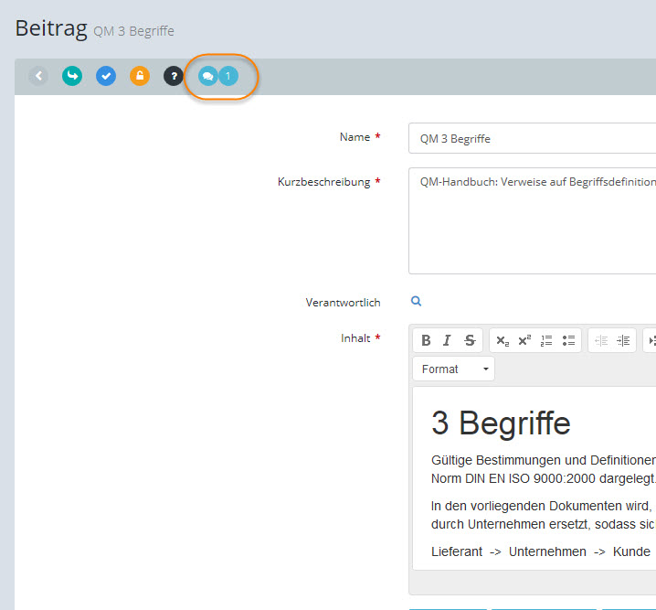Click the orange lock icon
This screenshot has width=656, height=610.
tap(140, 76)
